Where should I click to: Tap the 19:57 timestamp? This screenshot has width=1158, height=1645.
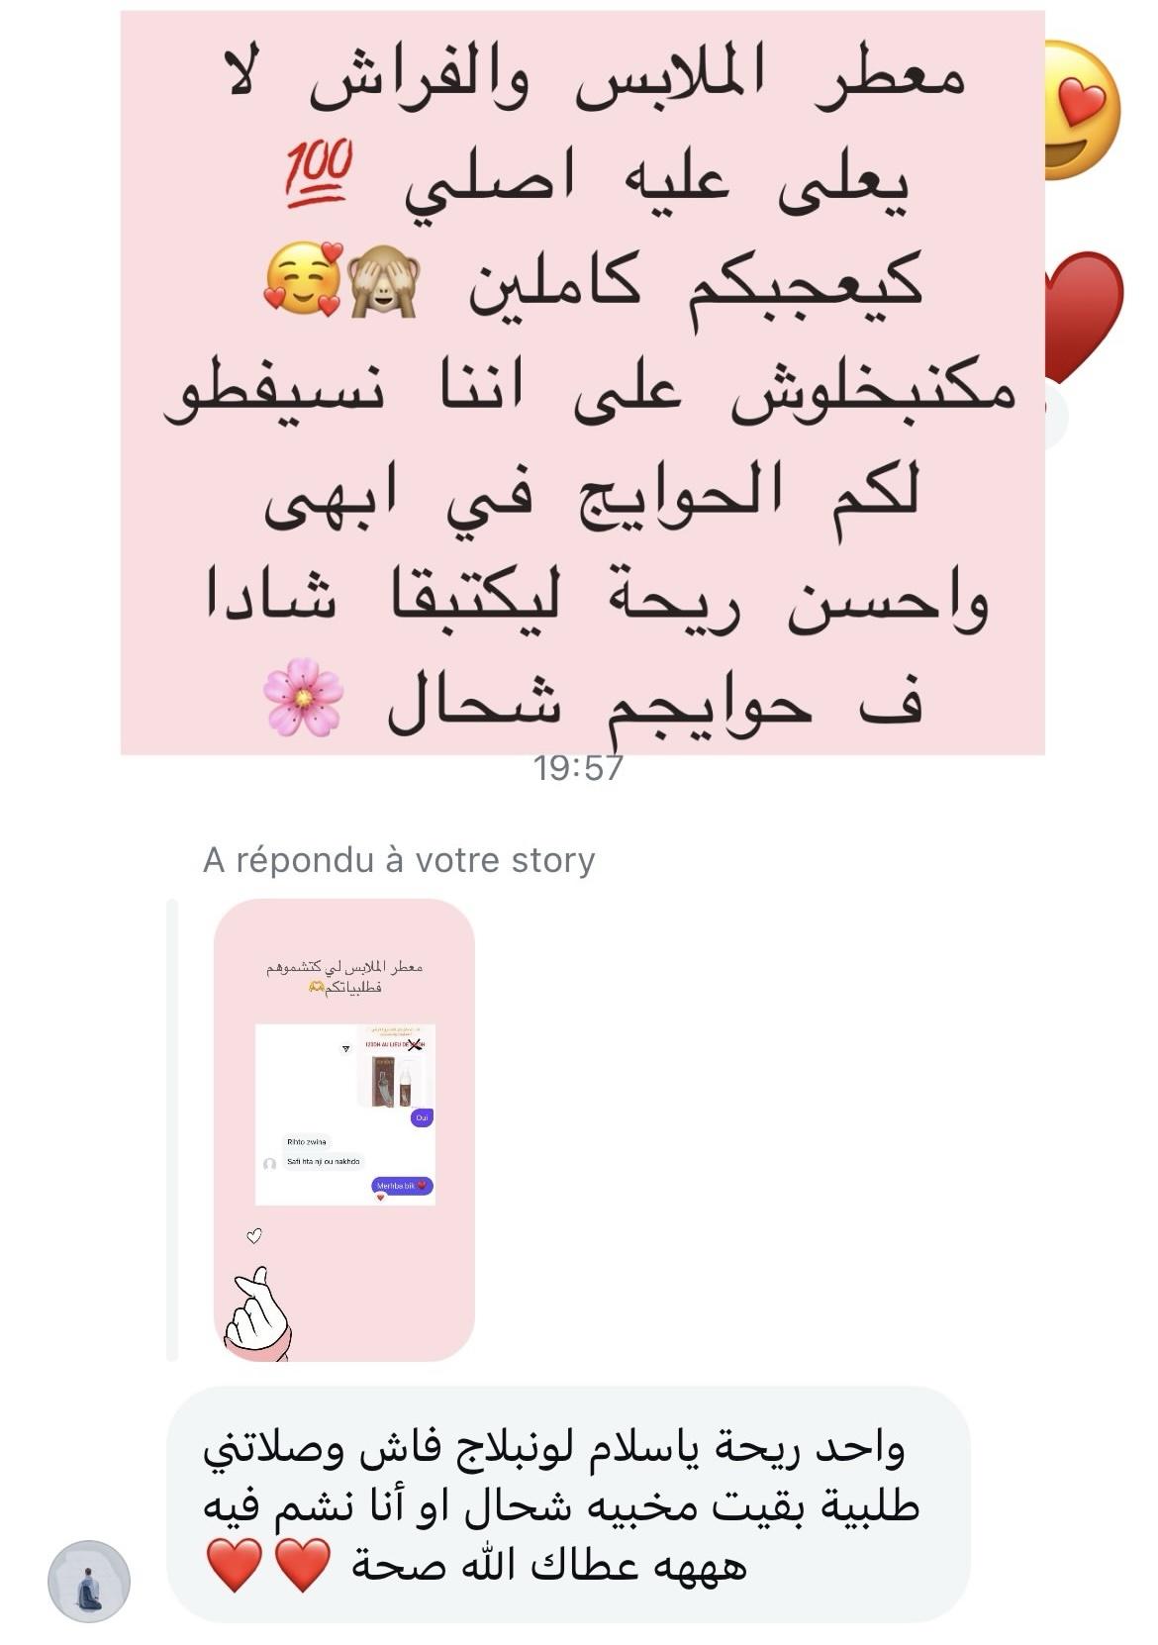point(579,768)
